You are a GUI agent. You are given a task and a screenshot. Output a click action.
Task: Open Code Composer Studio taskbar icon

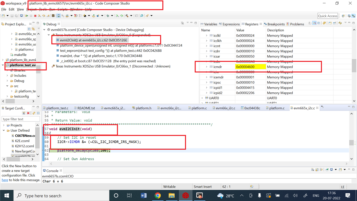coord(185,195)
